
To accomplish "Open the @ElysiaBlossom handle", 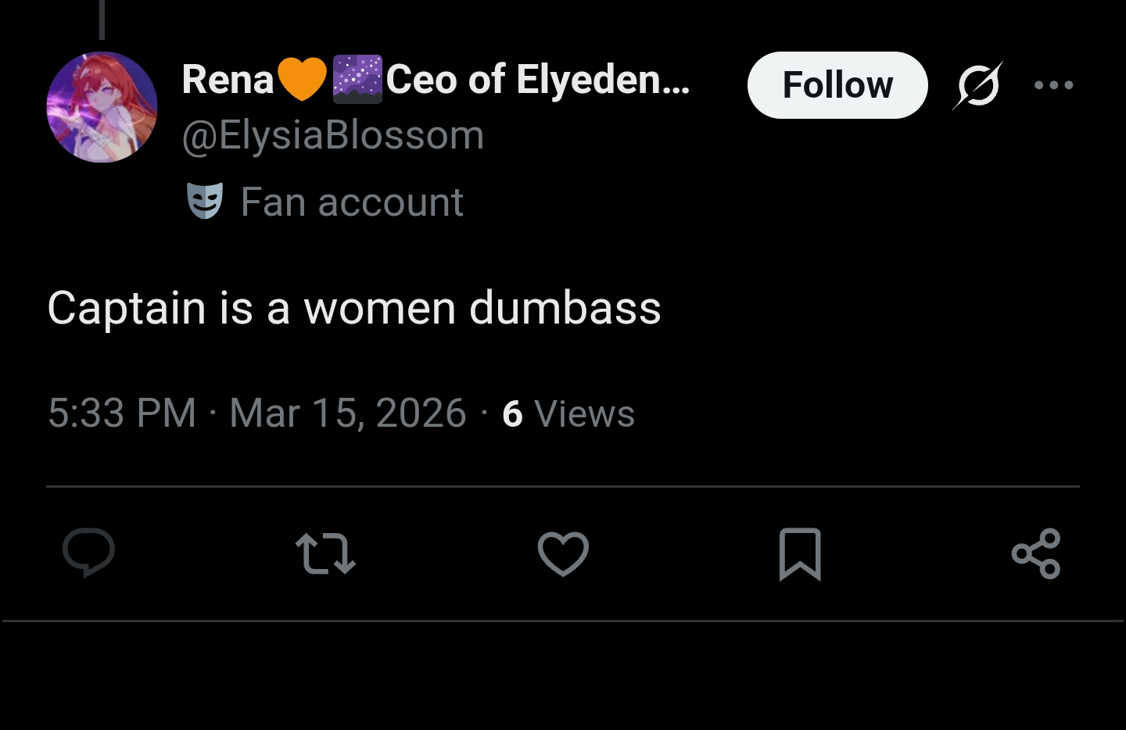I will click(333, 136).
